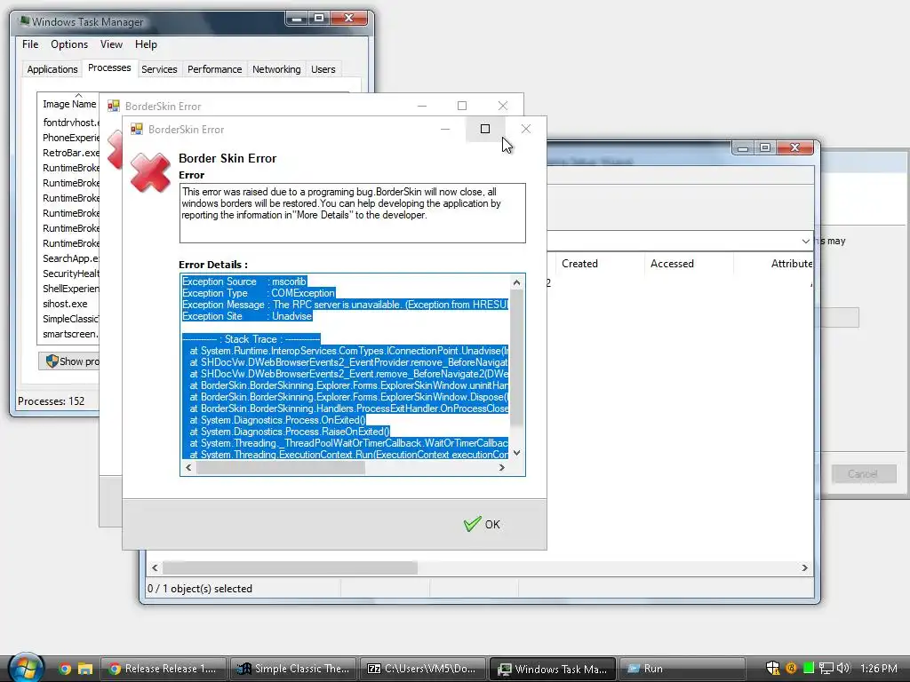910x682 pixels.
Task: Click the greyed Cancel button at right
Action: (x=863, y=474)
